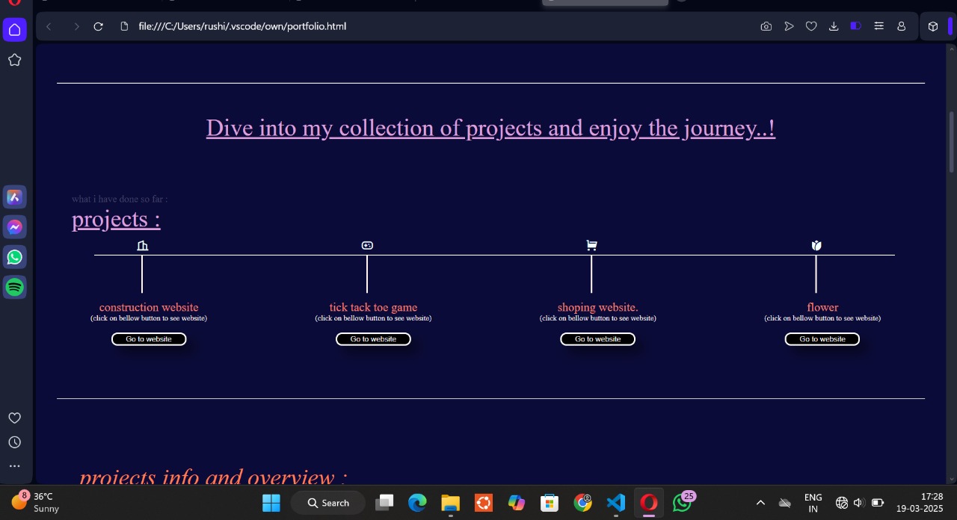Open sidebar history clock icon

[x=14, y=442]
